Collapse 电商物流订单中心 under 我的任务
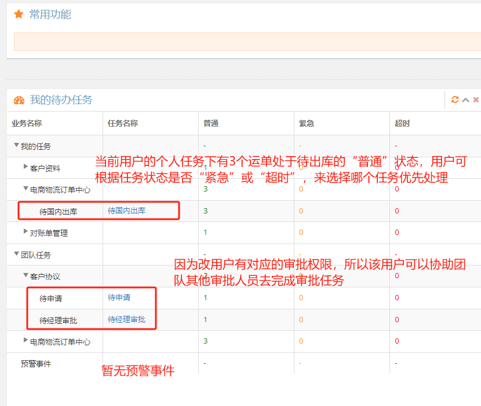This screenshot has height=406, width=481. click(x=25, y=189)
